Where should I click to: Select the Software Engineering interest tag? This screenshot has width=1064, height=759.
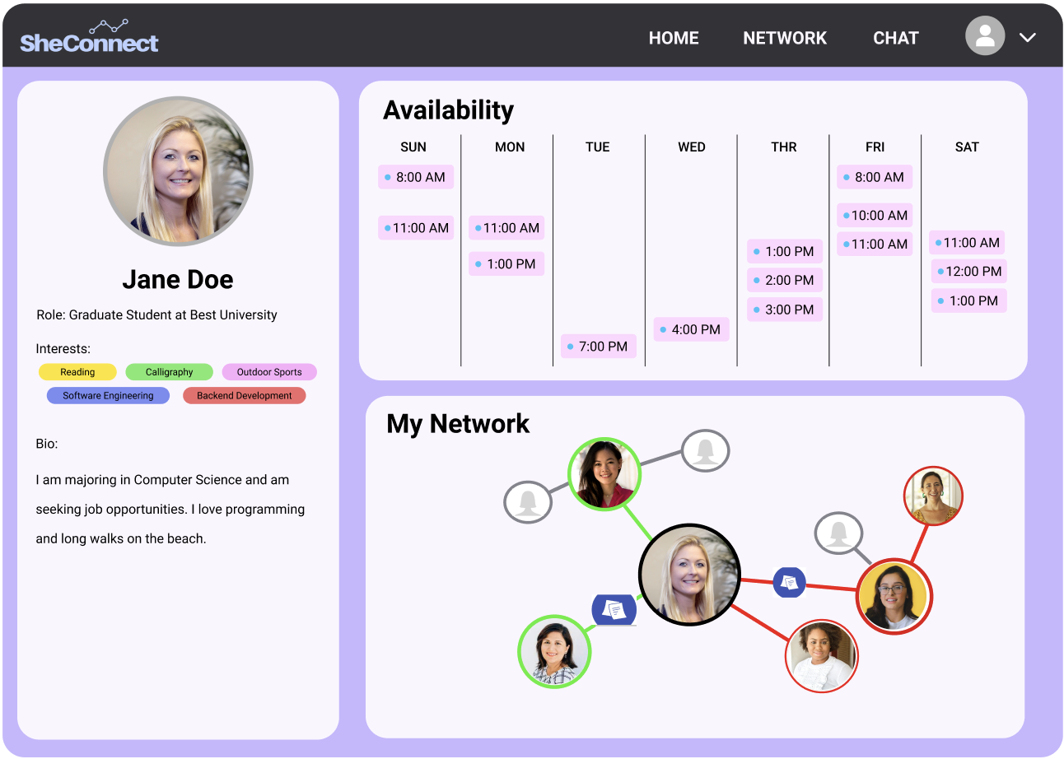tap(108, 396)
